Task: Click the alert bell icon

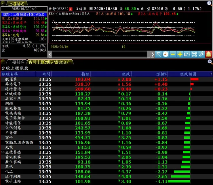Action: [x=209, y=54]
